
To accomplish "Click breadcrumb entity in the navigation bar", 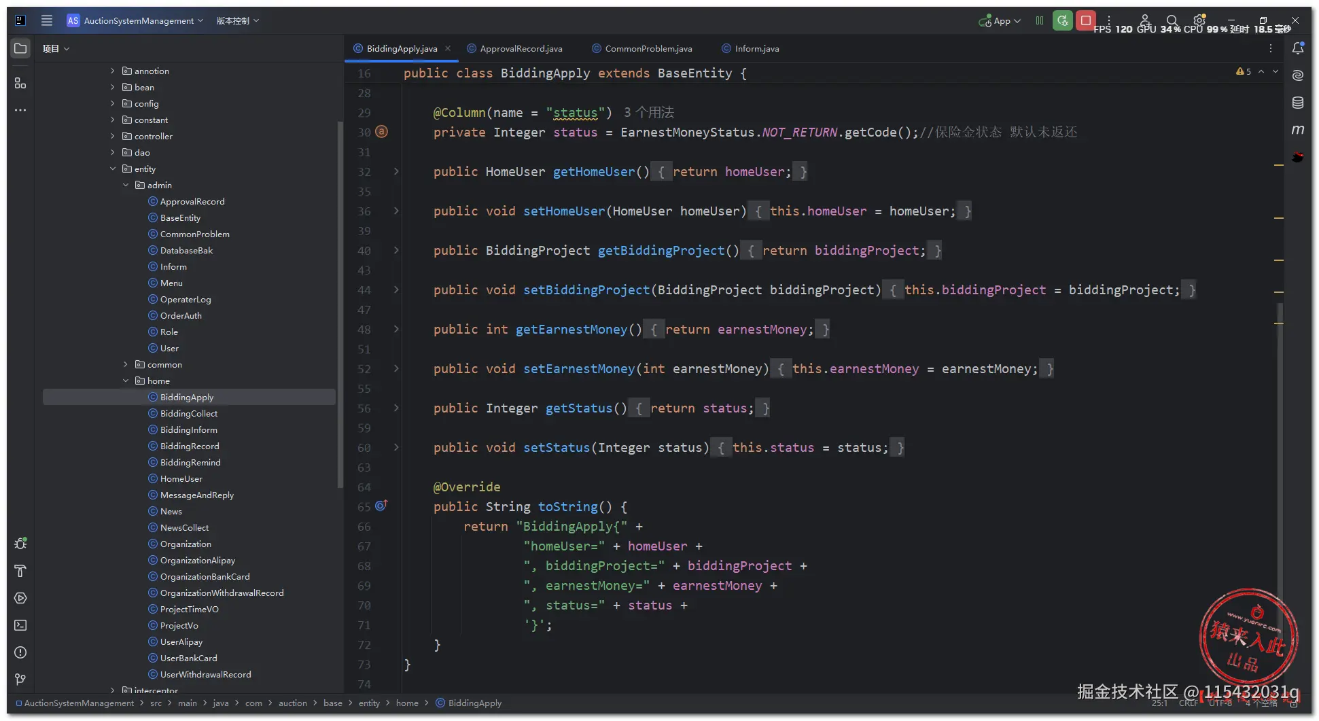I will [x=369, y=703].
